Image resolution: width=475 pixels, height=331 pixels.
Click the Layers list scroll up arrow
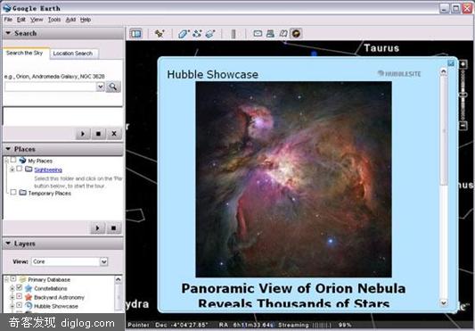coord(119,279)
